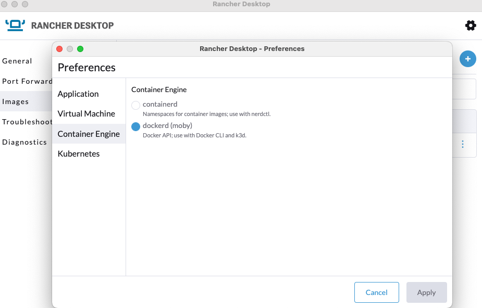Select the Container Engine preferences tab
This screenshot has width=482, height=308.
click(x=89, y=134)
